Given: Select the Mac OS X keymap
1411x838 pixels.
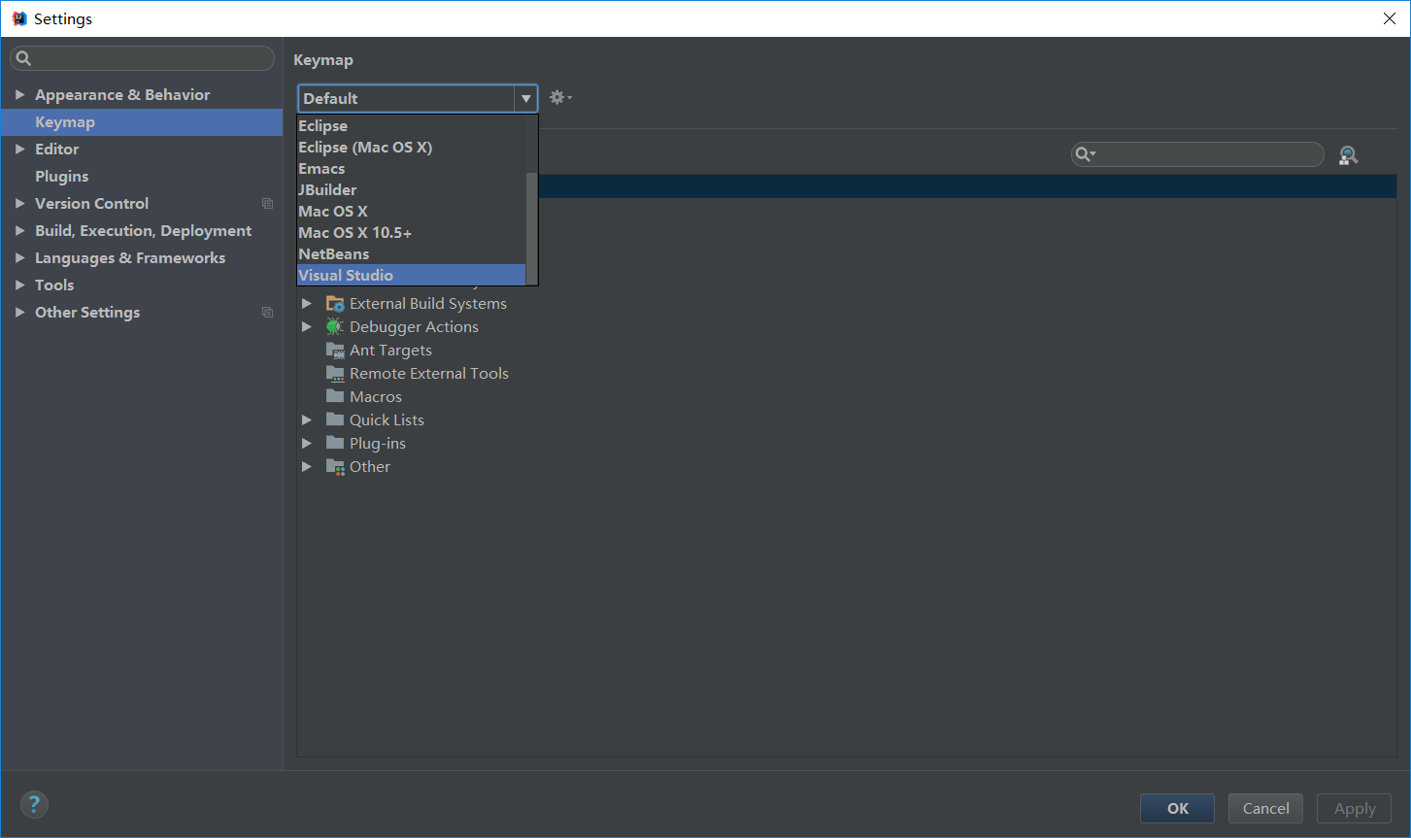Looking at the screenshot, I should [411, 212].
